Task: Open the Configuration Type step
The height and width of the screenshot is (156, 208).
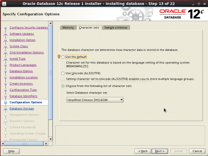Action: [x=23, y=90]
